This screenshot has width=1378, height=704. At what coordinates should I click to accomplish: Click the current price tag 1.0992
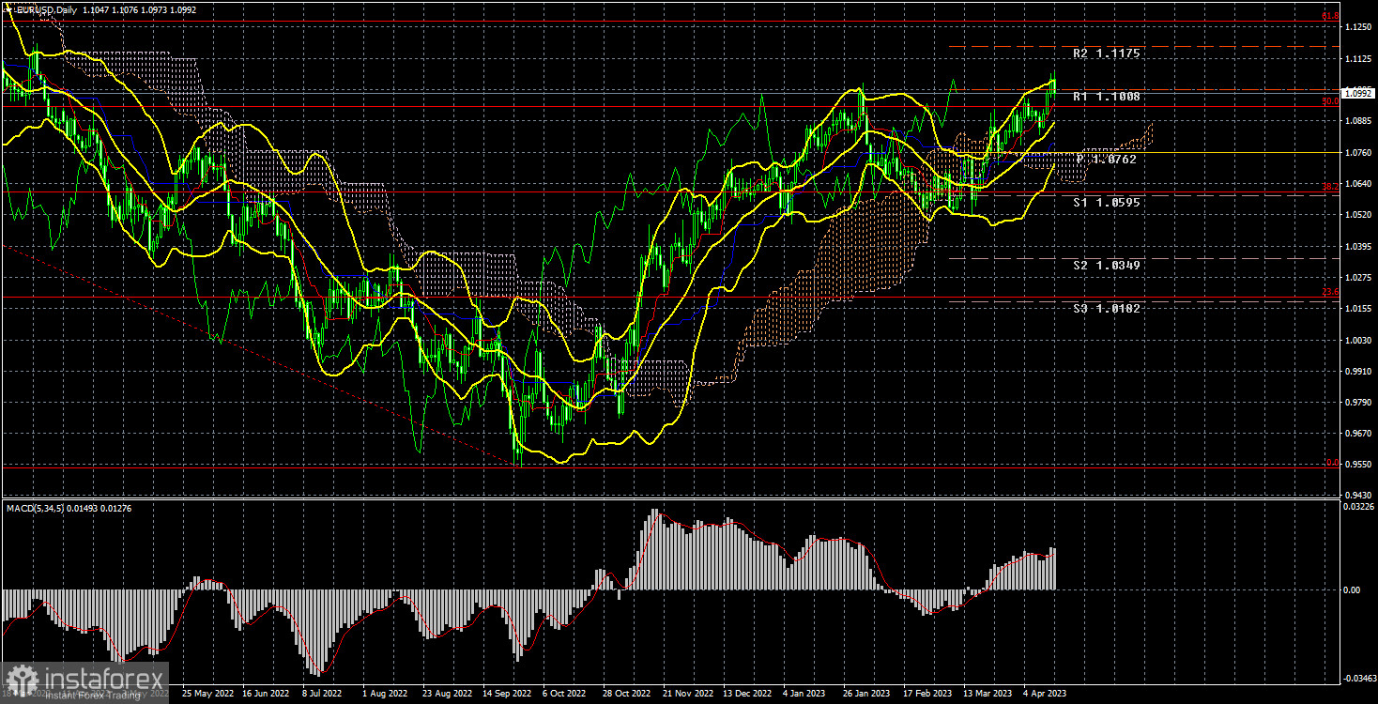coord(1357,93)
